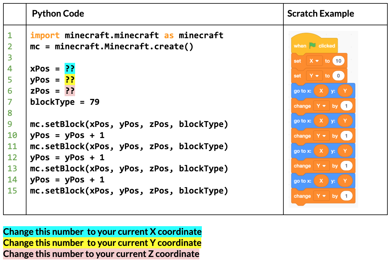The image size is (392, 265).
Task: Click the by 1 field in last change block
Action: click(x=346, y=196)
